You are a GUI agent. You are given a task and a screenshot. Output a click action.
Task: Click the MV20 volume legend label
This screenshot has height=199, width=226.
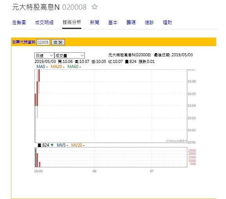pos(77,145)
